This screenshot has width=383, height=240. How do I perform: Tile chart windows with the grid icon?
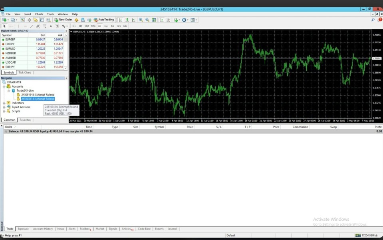click(x=154, y=20)
